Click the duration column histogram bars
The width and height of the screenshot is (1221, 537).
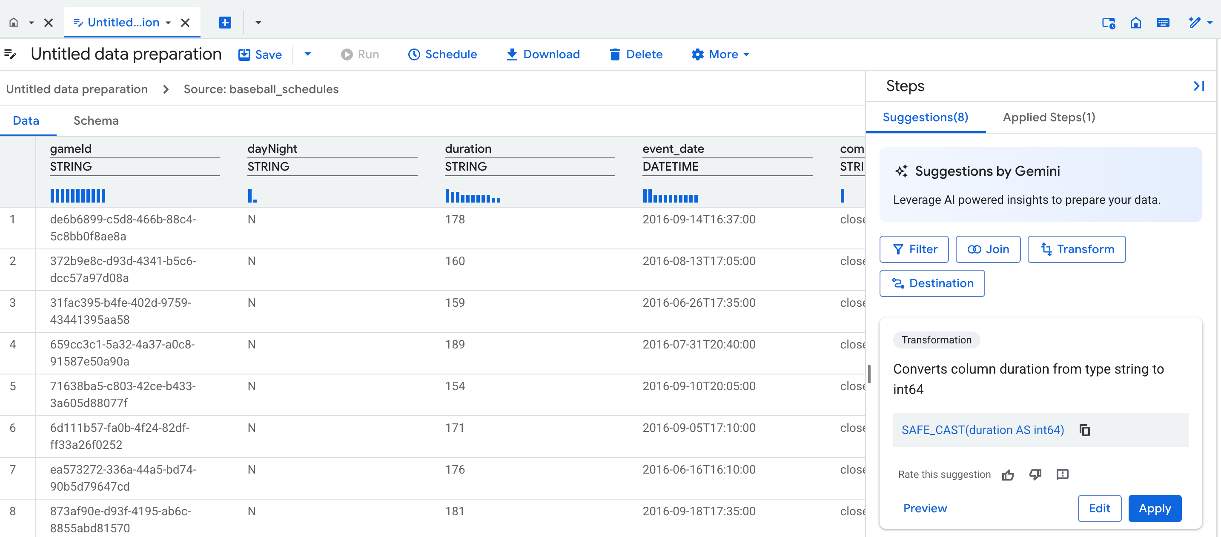473,196
